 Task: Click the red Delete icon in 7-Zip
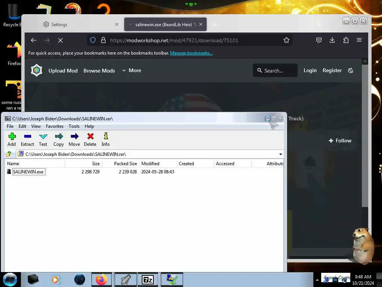coord(90,140)
